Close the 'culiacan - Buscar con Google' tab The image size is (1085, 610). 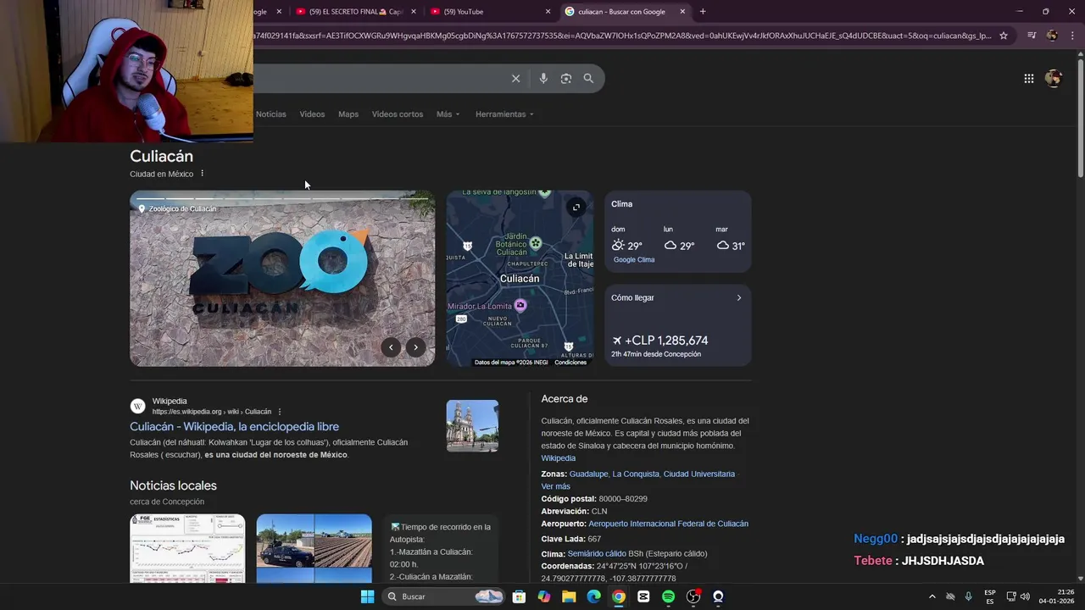[682, 11]
